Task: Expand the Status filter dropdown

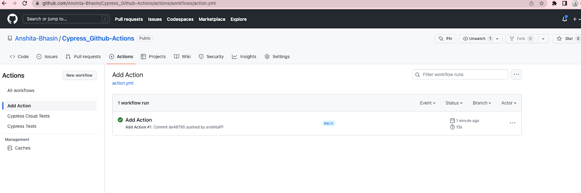Action: (x=454, y=103)
